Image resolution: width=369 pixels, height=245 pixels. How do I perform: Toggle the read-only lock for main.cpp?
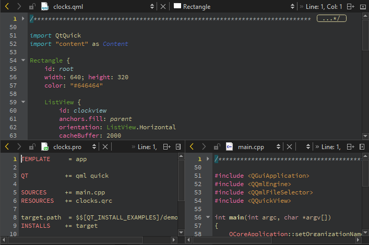(217, 147)
